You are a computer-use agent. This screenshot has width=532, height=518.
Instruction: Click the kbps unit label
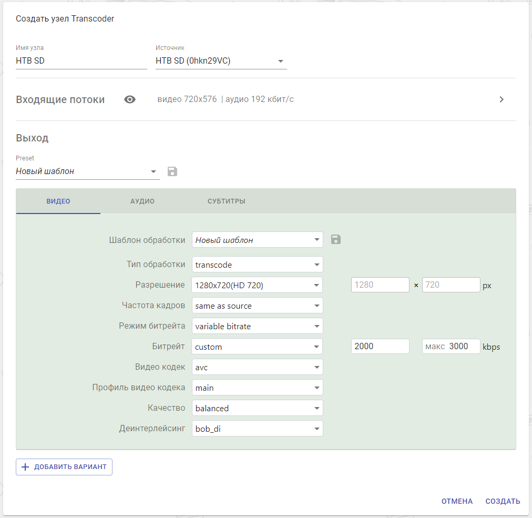492,347
